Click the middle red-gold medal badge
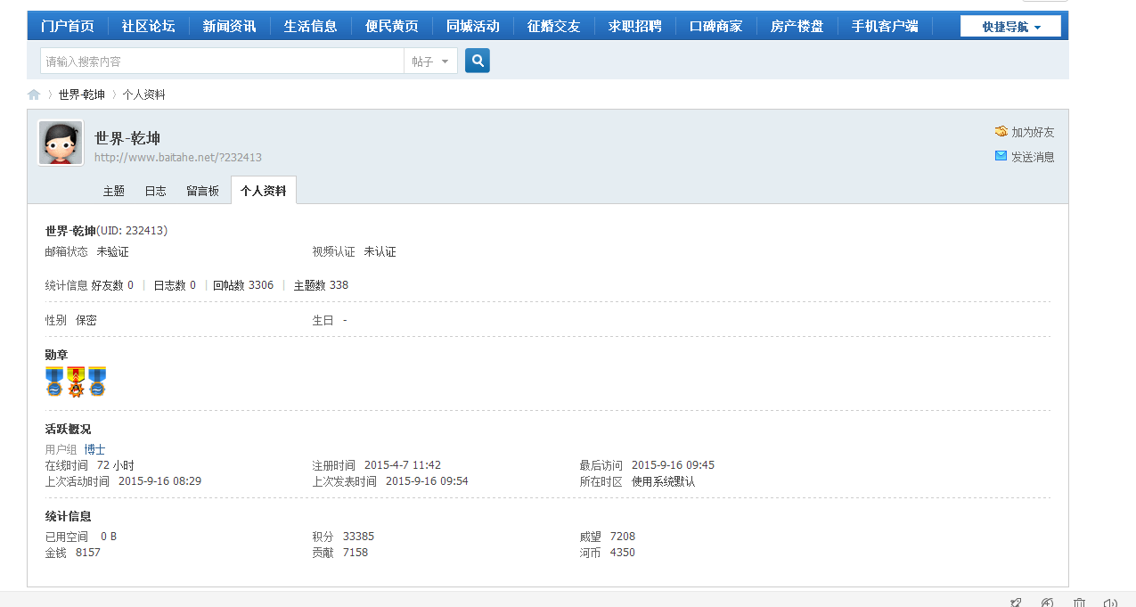 click(76, 381)
